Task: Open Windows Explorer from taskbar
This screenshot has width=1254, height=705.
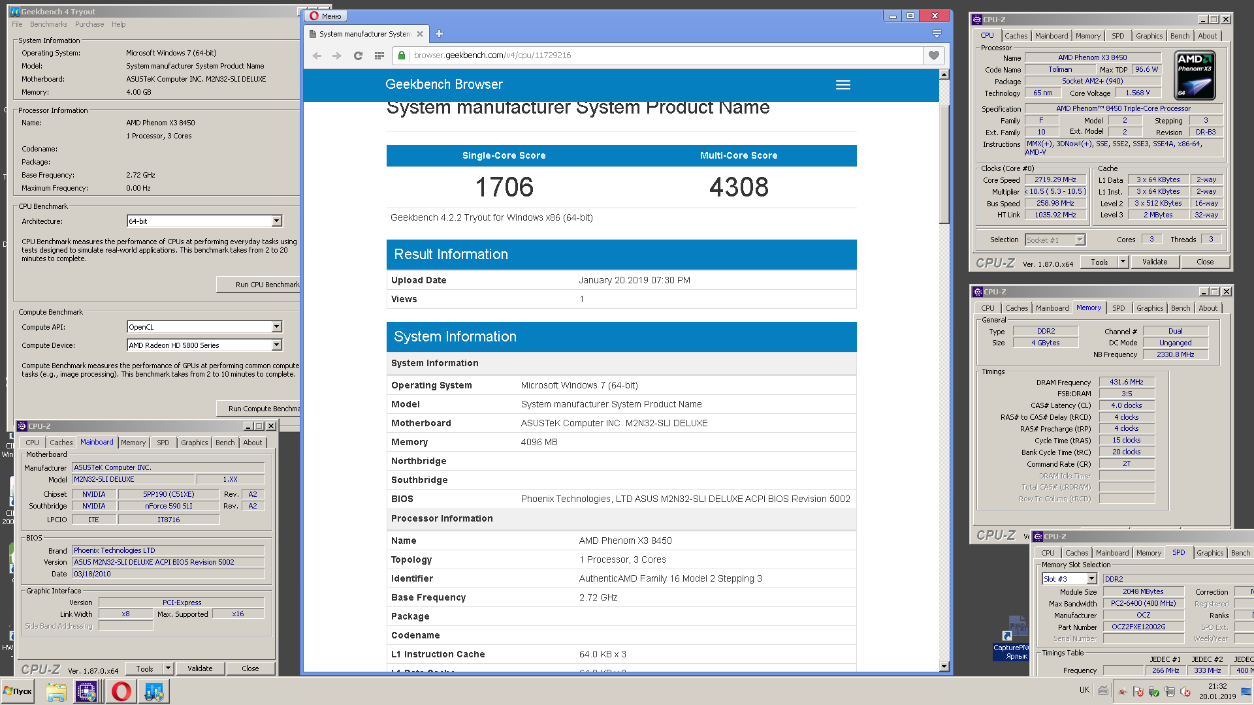Action: pos(56,691)
